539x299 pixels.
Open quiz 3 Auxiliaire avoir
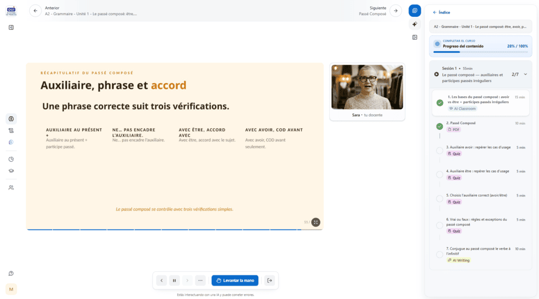(x=480, y=151)
